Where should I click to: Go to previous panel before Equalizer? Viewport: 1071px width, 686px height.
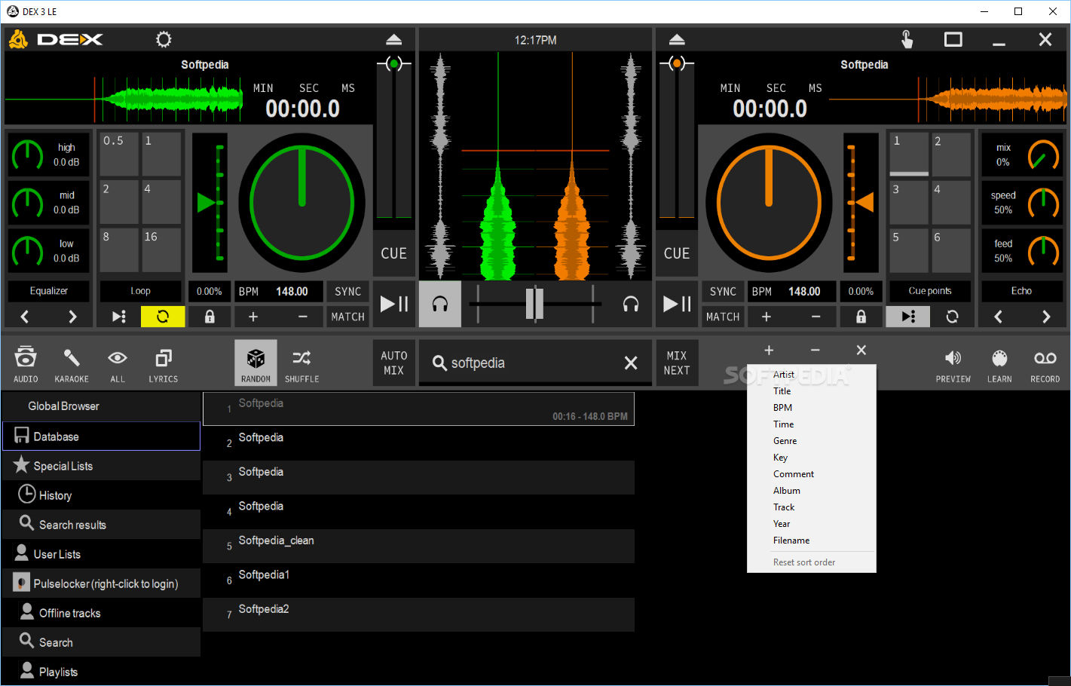click(25, 317)
